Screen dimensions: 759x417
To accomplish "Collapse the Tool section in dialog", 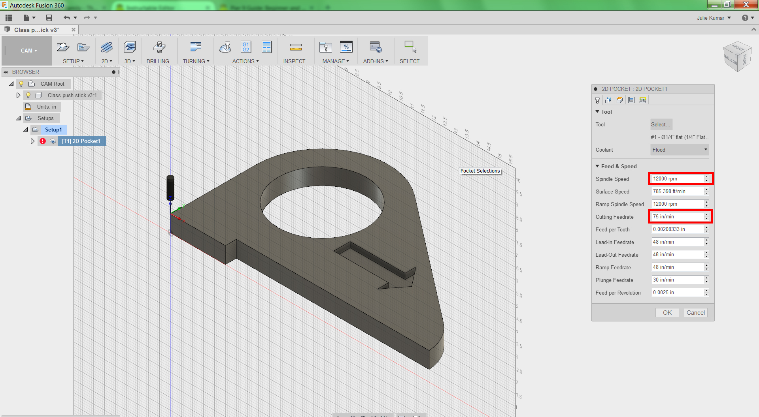I will [x=597, y=112].
